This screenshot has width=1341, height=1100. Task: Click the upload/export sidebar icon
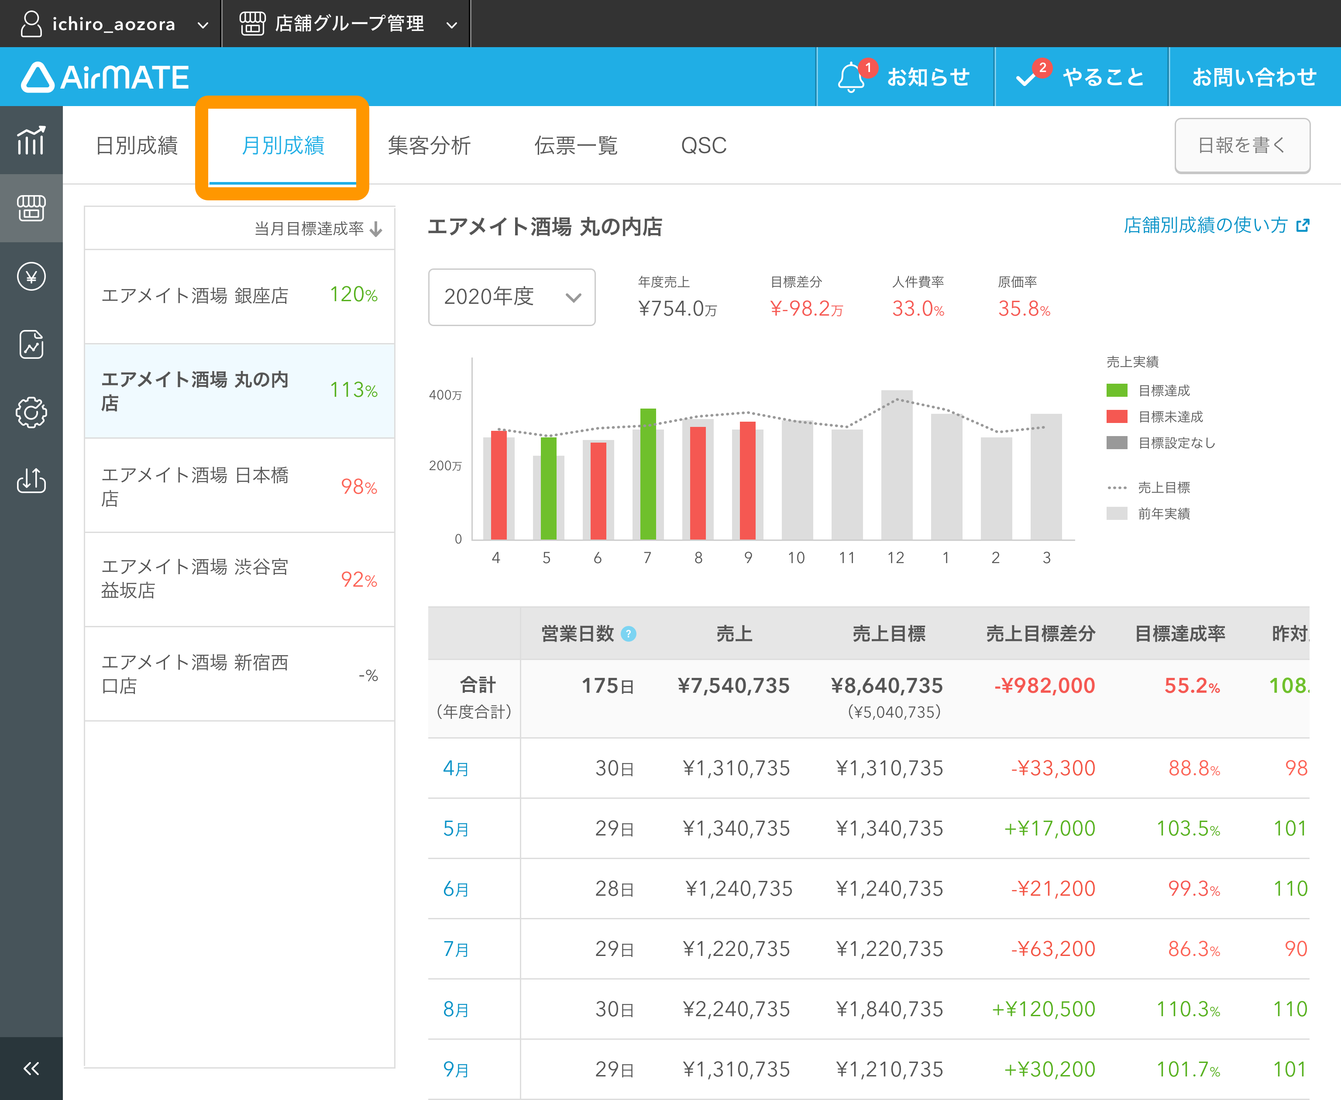(31, 480)
